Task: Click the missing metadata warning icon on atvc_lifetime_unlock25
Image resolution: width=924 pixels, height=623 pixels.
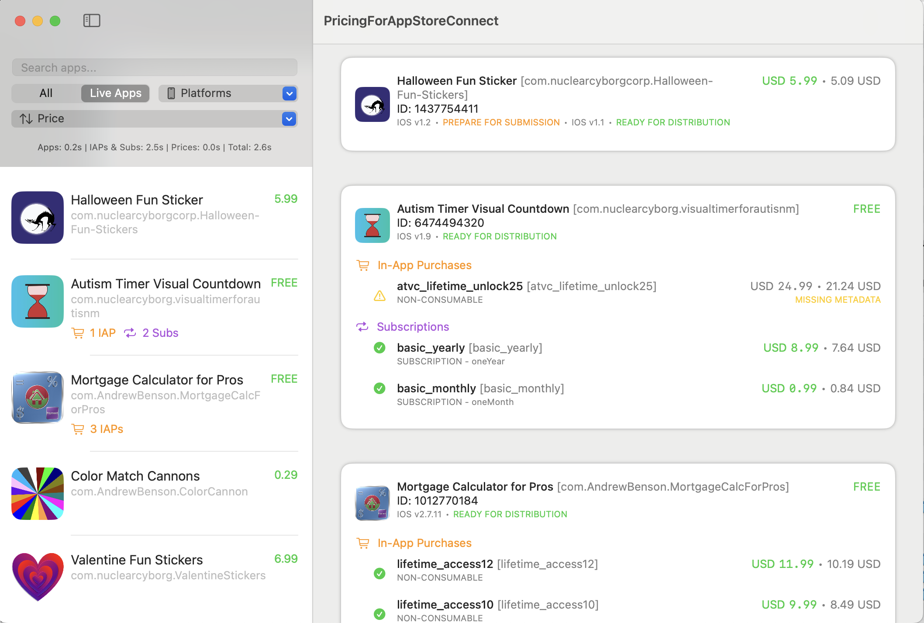Action: coord(380,291)
